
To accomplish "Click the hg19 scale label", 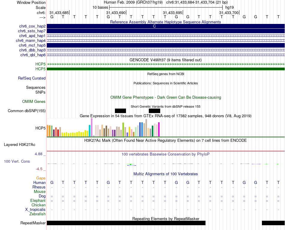I will point(229,7).
